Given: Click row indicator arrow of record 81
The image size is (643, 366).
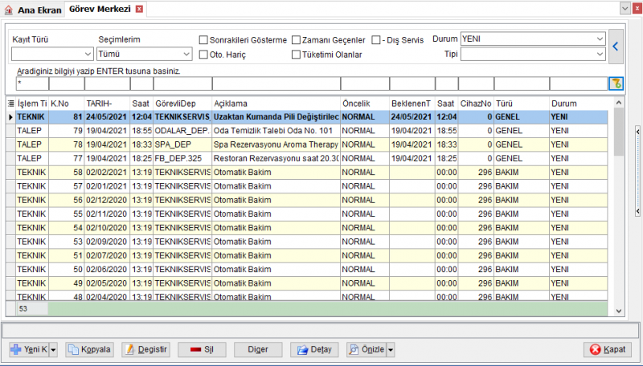Looking at the screenshot, I should (x=11, y=117).
